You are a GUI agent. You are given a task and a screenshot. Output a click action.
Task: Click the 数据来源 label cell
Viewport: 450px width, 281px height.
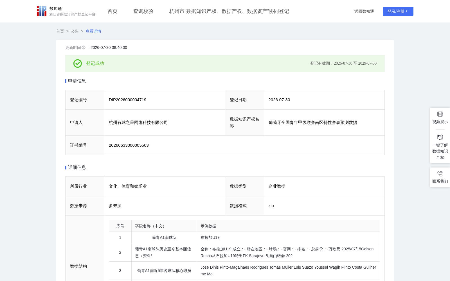click(85, 206)
